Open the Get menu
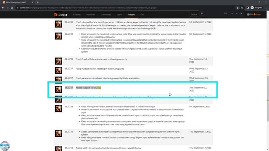Image resolution: width=269 pixels, height=151 pixels. click(x=142, y=15)
